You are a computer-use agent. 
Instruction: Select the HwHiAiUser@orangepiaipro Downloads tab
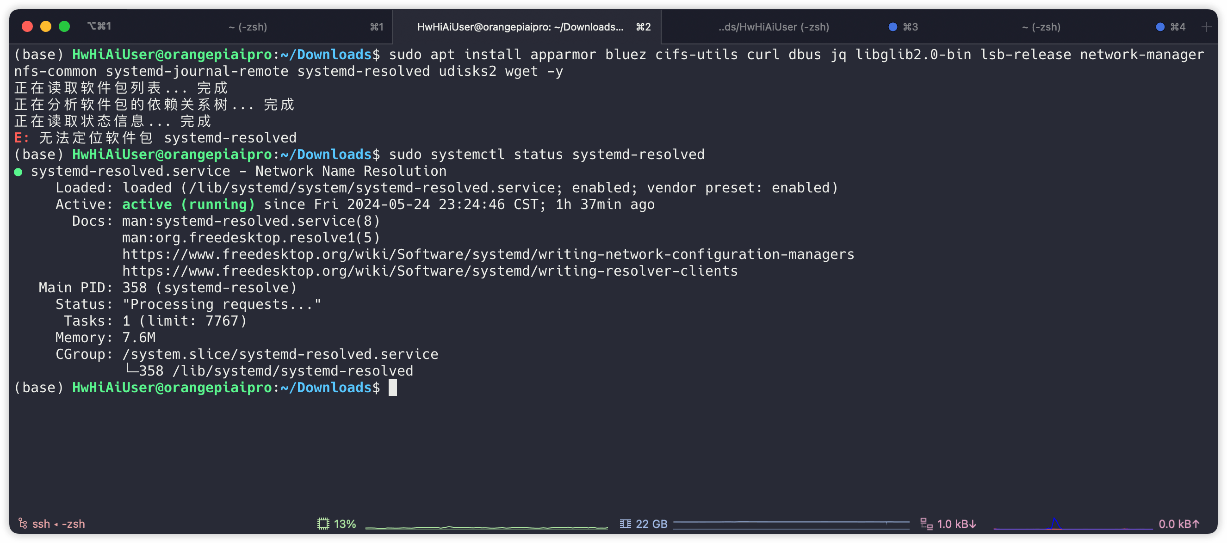520,27
